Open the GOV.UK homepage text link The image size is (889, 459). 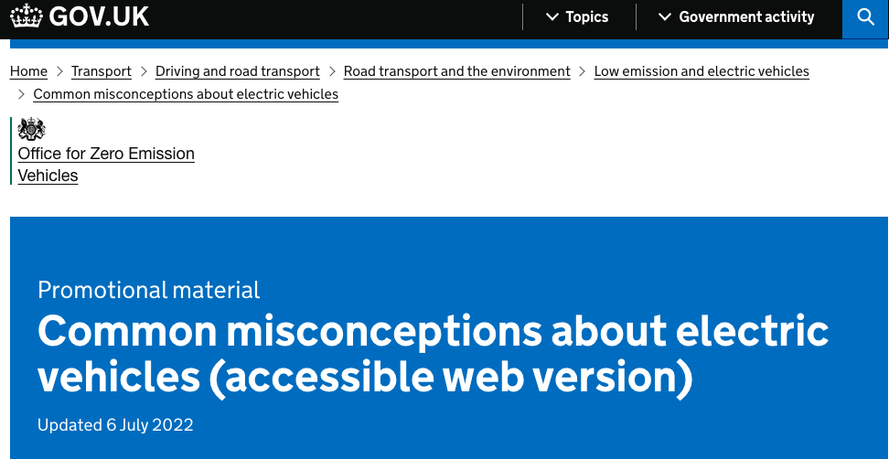[x=99, y=16]
